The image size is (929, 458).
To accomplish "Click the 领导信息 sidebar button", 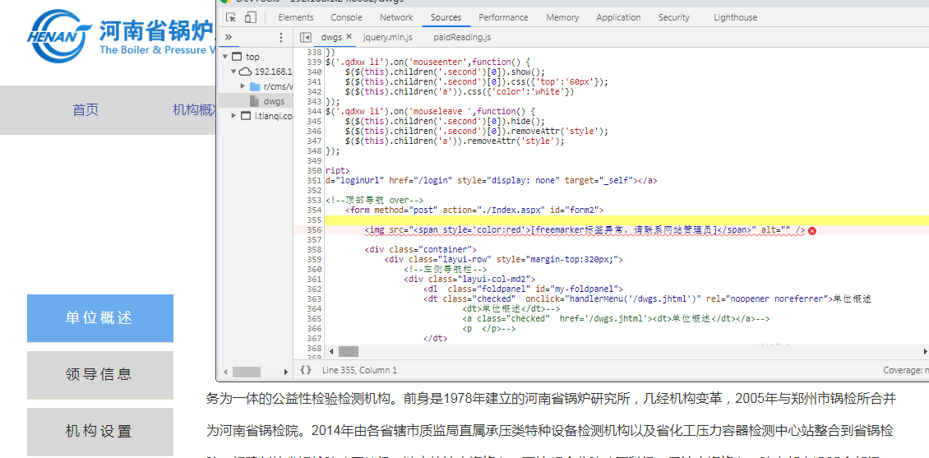I will click(99, 375).
